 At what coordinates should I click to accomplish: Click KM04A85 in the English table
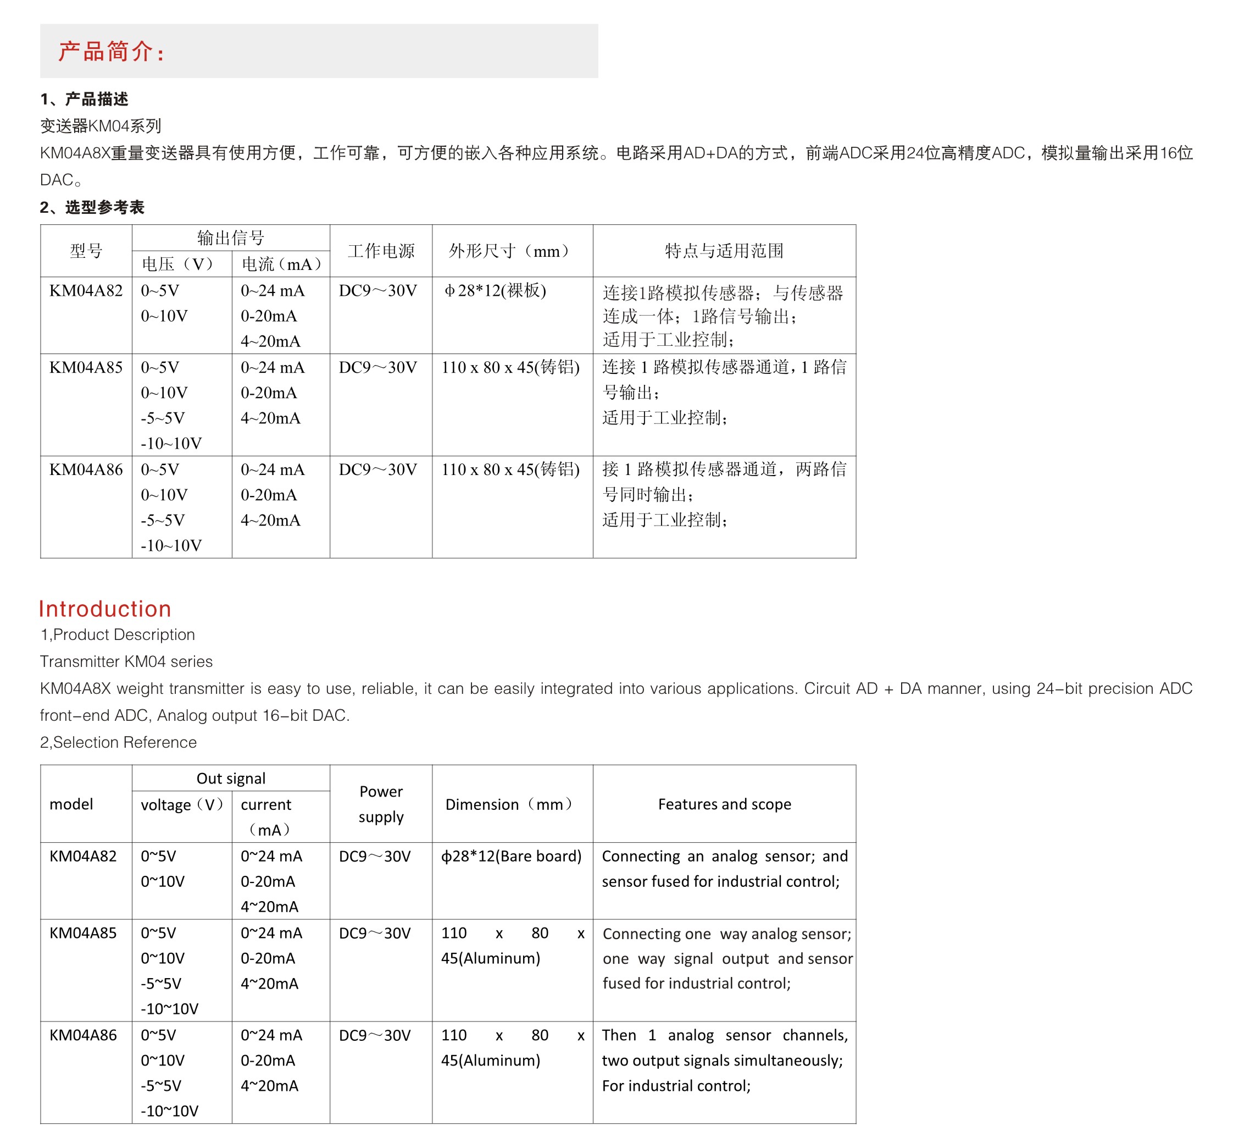click(x=82, y=932)
